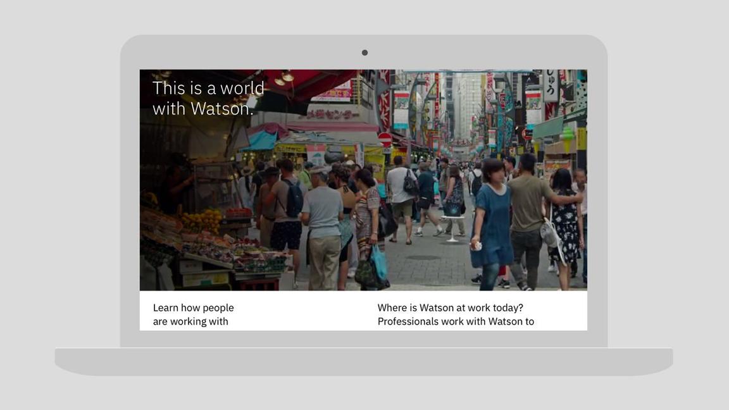Screen dimensions: 729x410
Task: Click the laptop webcam dot above the screen
Action: [364, 53]
